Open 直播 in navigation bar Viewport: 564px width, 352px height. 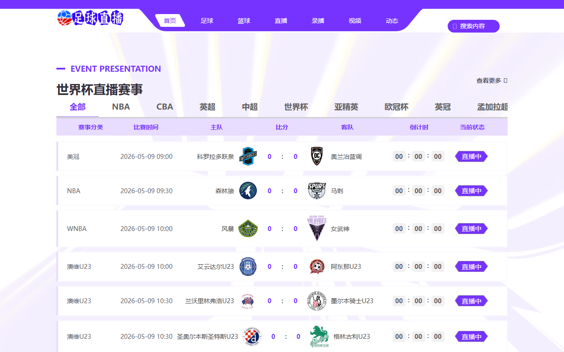[281, 21]
